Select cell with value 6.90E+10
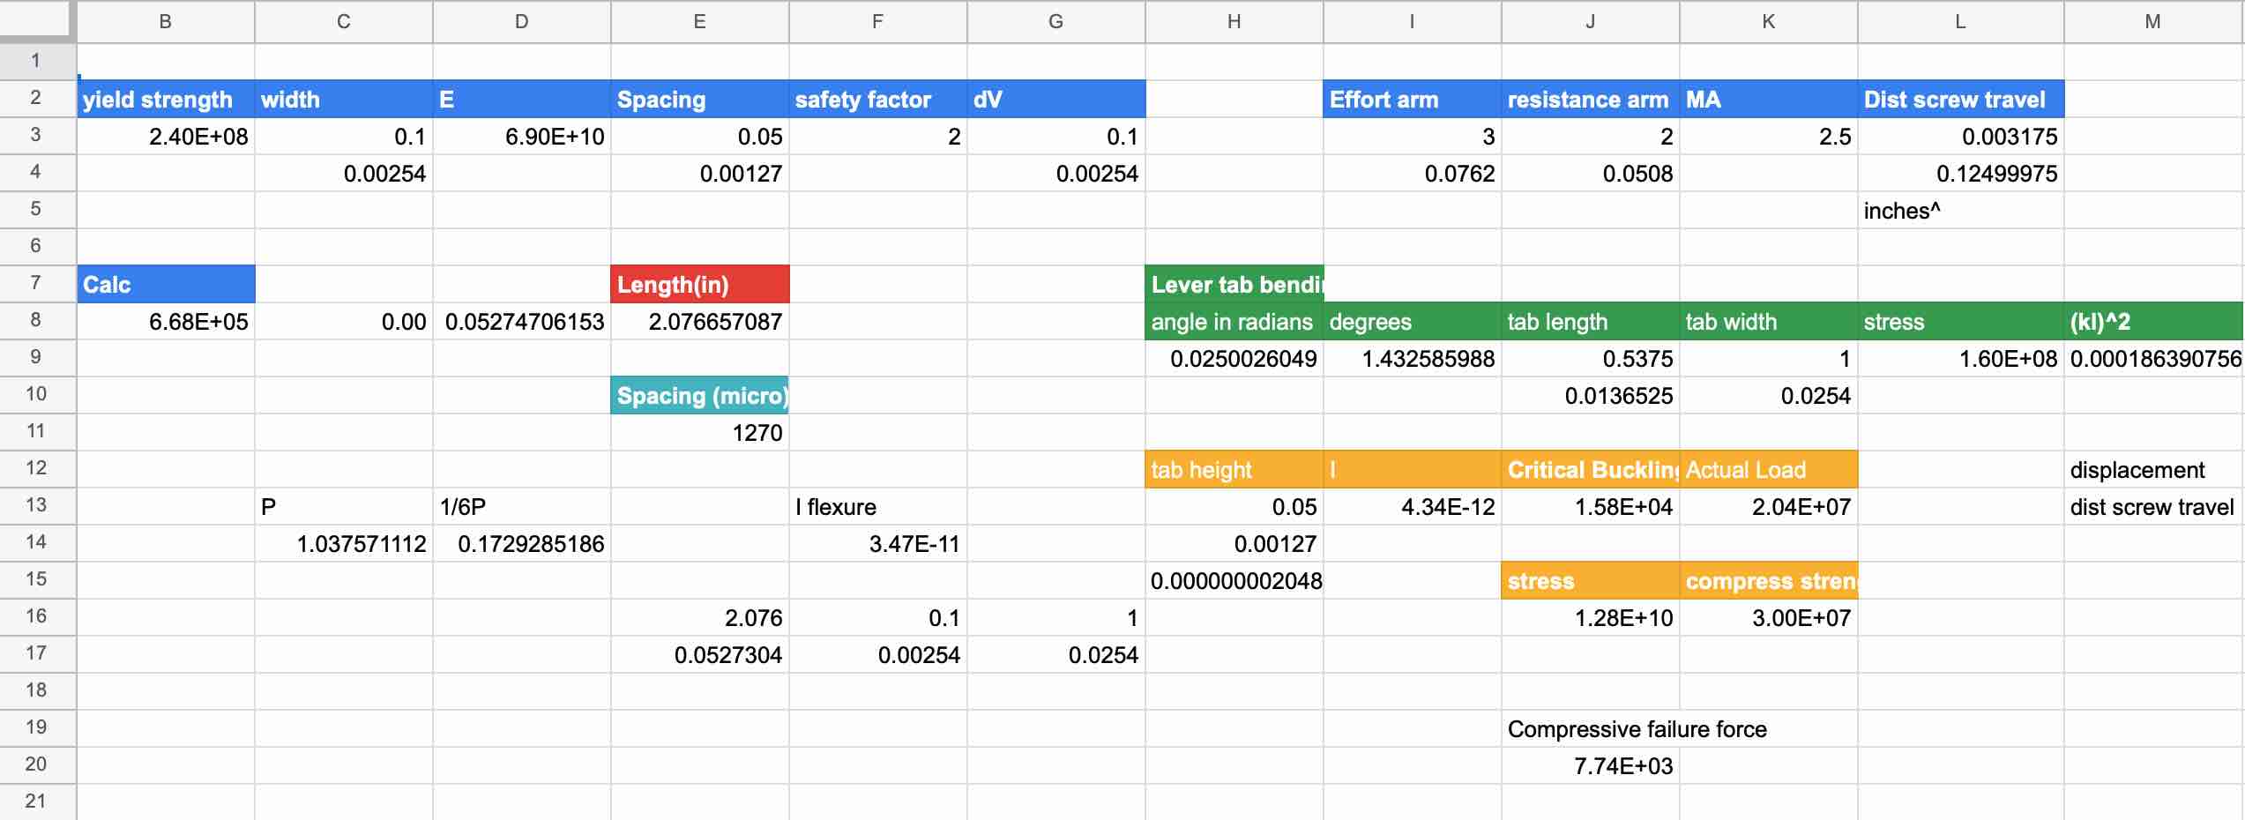 (x=522, y=137)
